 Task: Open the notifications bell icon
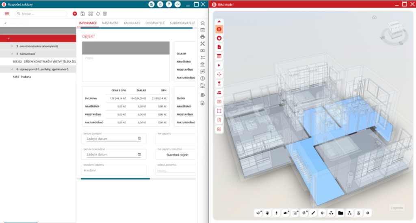160,4
